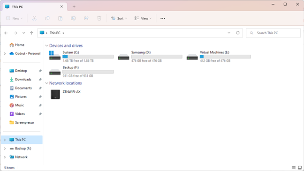Click '1.68 TB free of 1.86 TB' text

(78, 61)
